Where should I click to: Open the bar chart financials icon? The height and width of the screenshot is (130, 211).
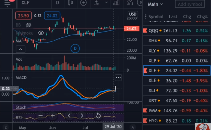pos(116,3)
